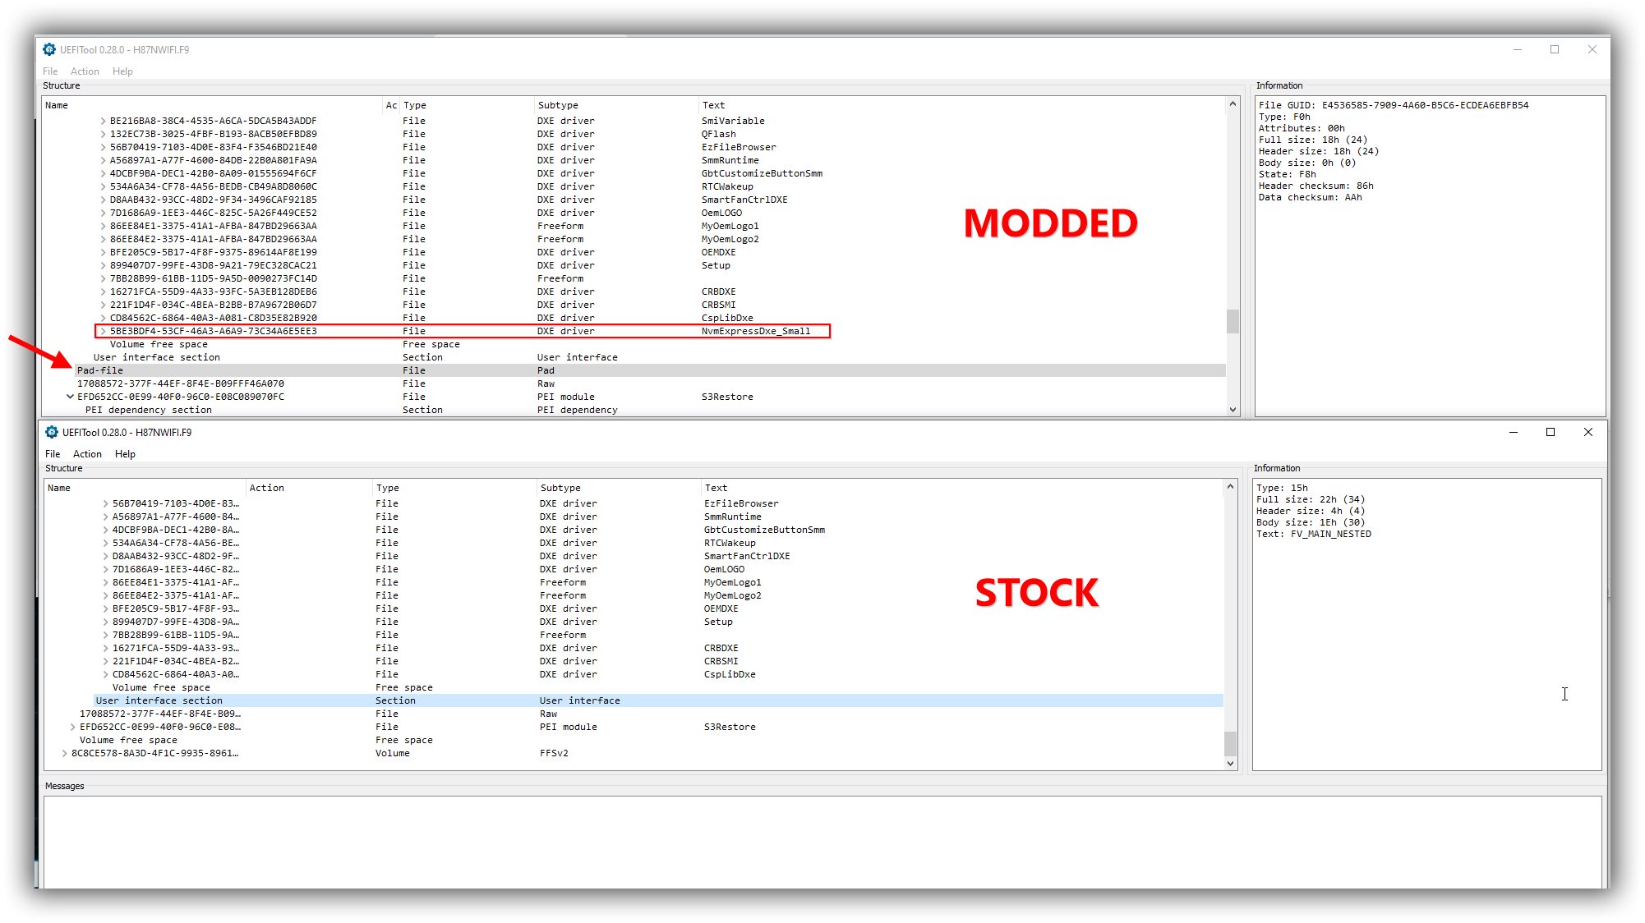1645x923 pixels.
Task: Select SmartFanCtrlDXE text in stock tree
Action: coord(747,556)
